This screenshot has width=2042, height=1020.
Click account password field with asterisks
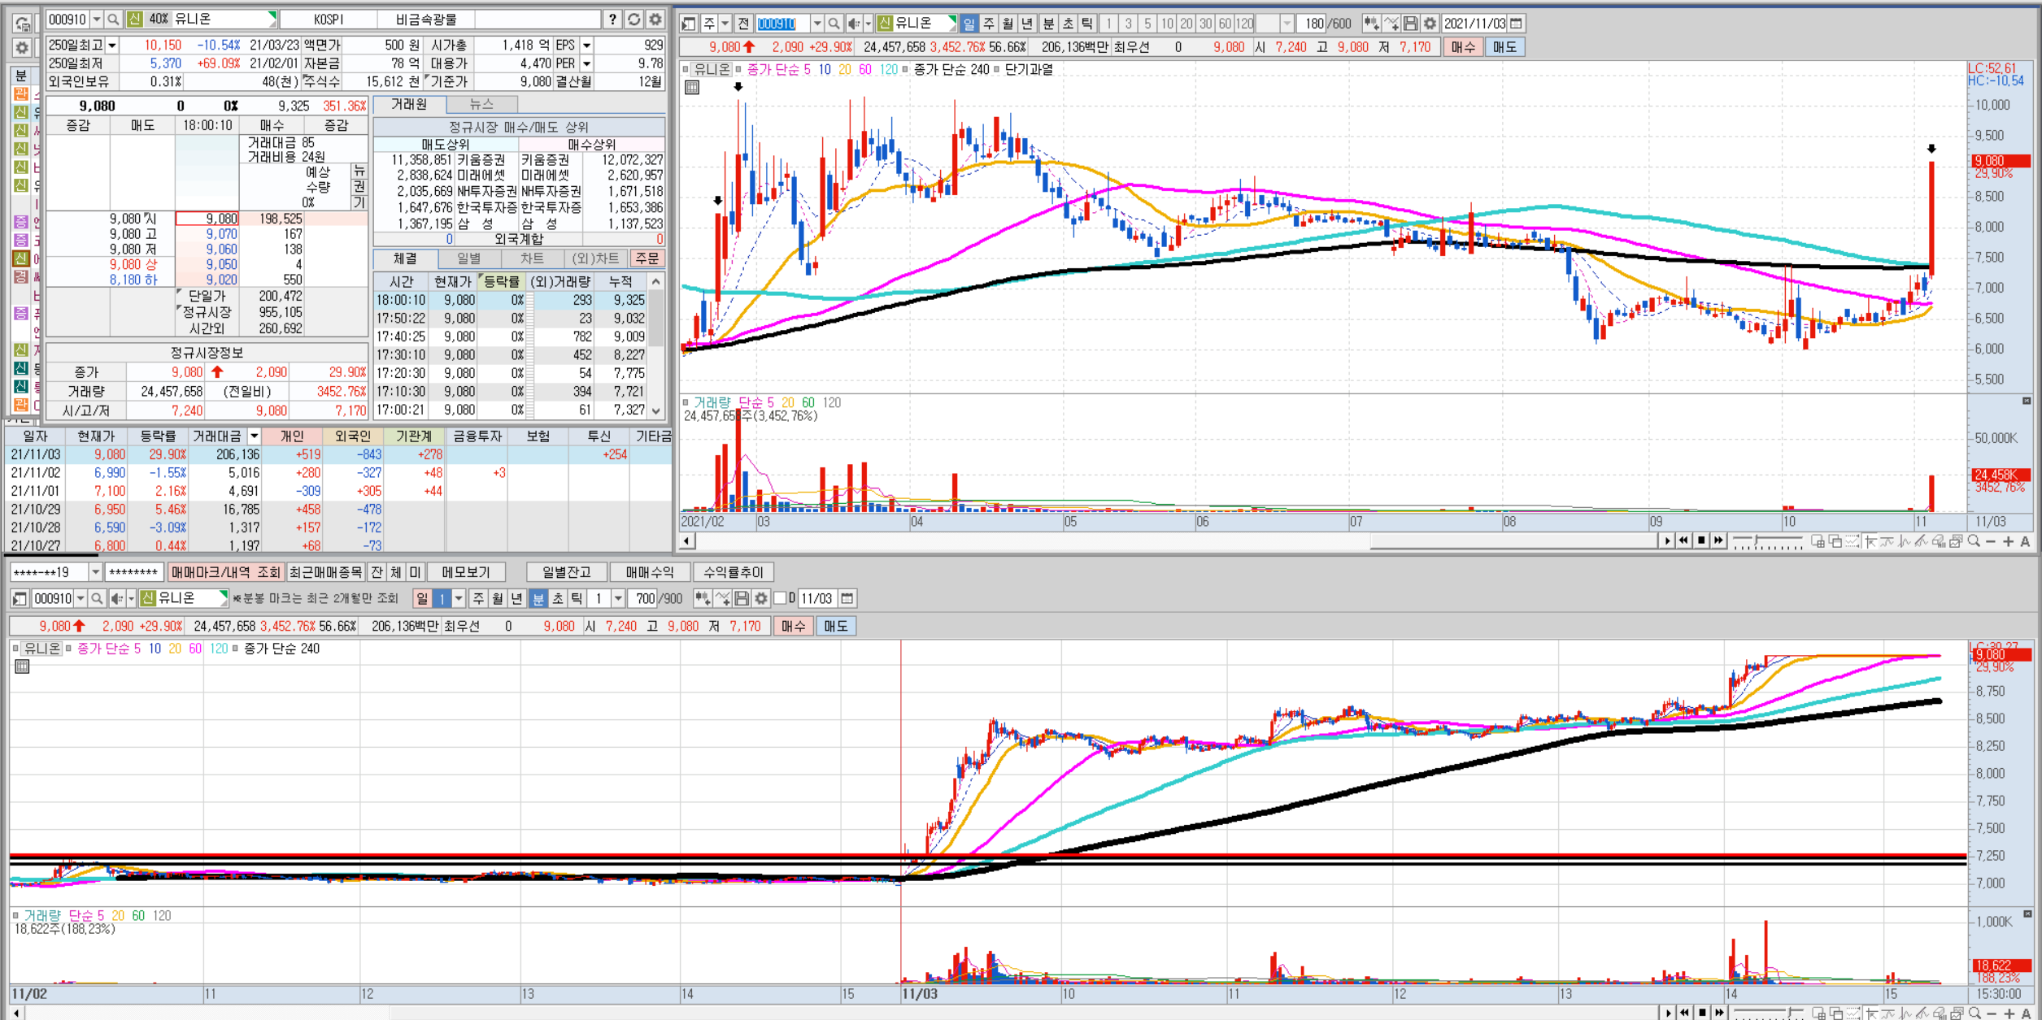tap(134, 572)
